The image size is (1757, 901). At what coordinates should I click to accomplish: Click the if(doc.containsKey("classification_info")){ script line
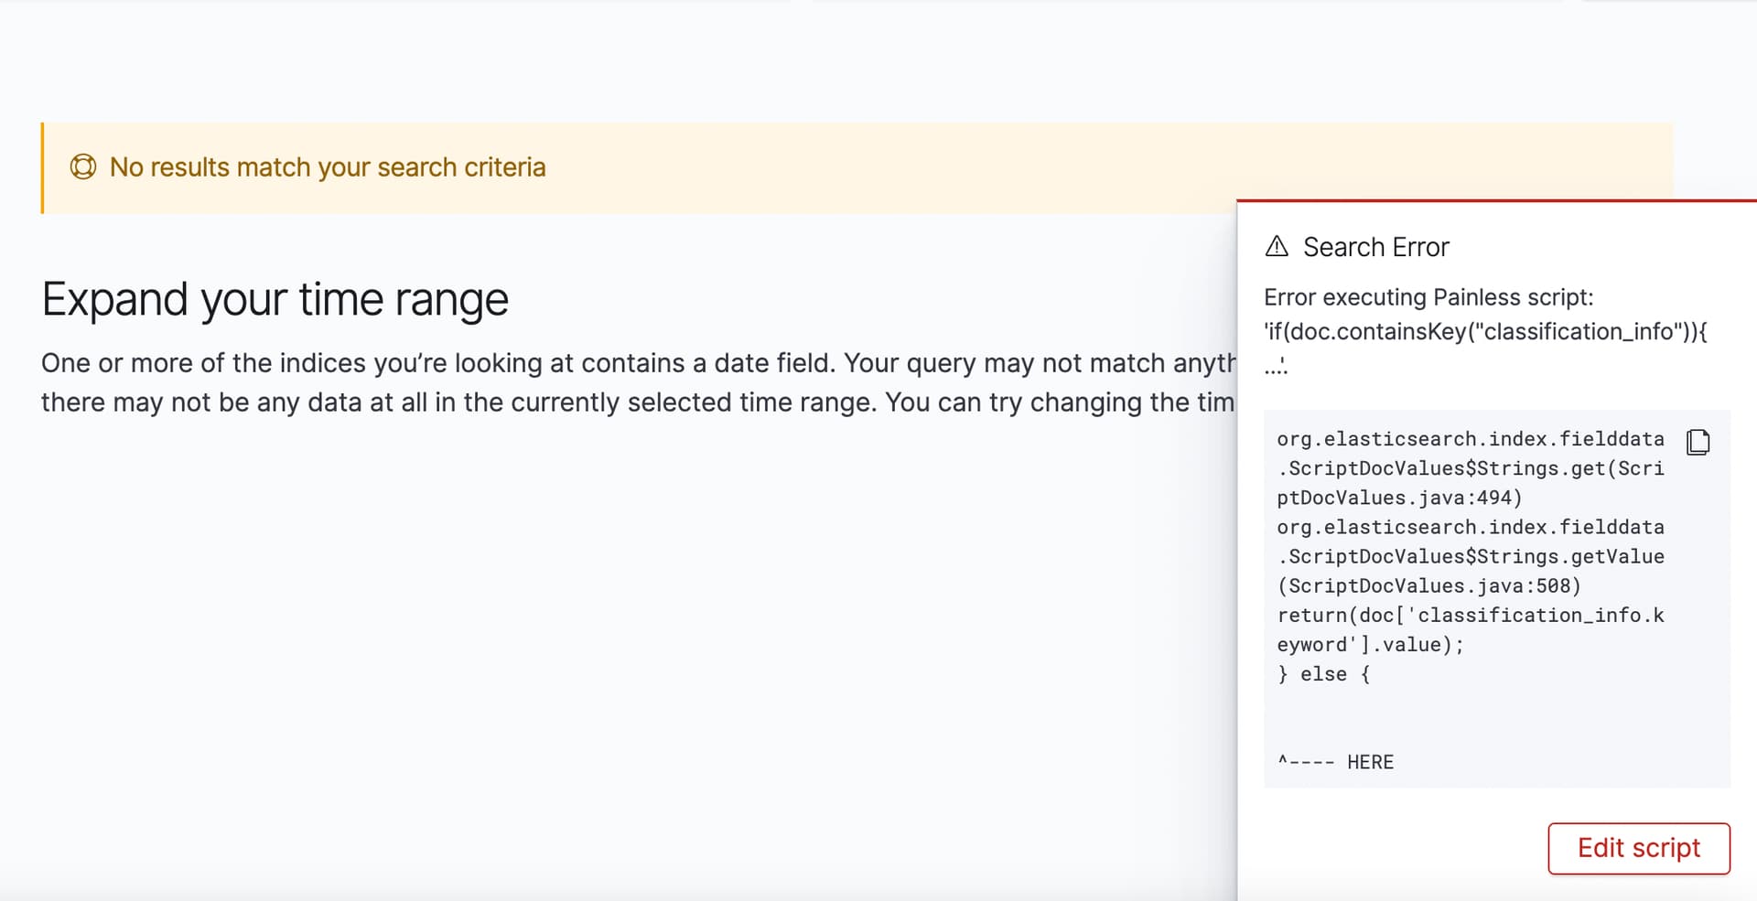(x=1485, y=331)
